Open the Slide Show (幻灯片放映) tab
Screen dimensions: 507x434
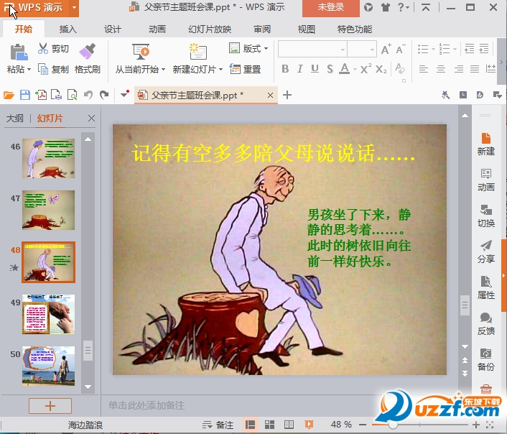click(x=210, y=29)
